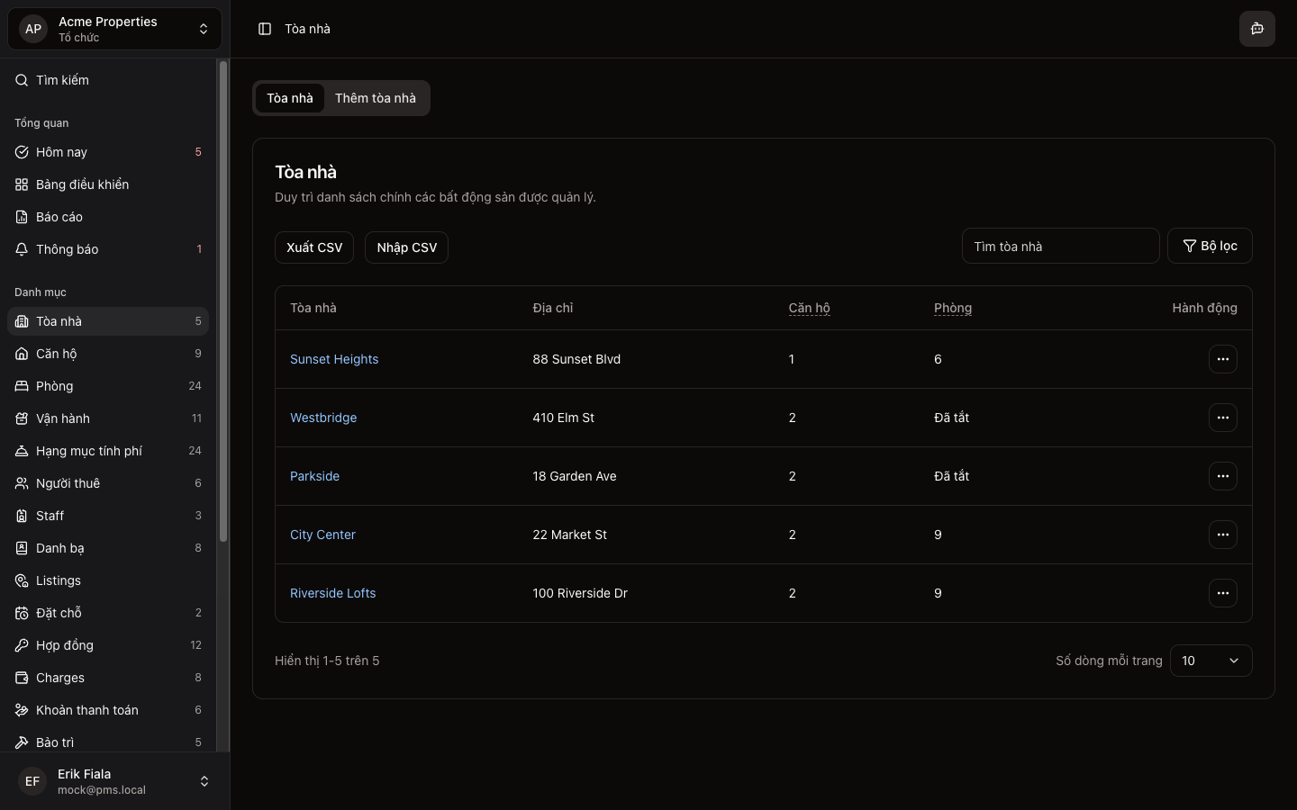
Task: Open actions menu for Riverside Lofts row
Action: tap(1222, 593)
